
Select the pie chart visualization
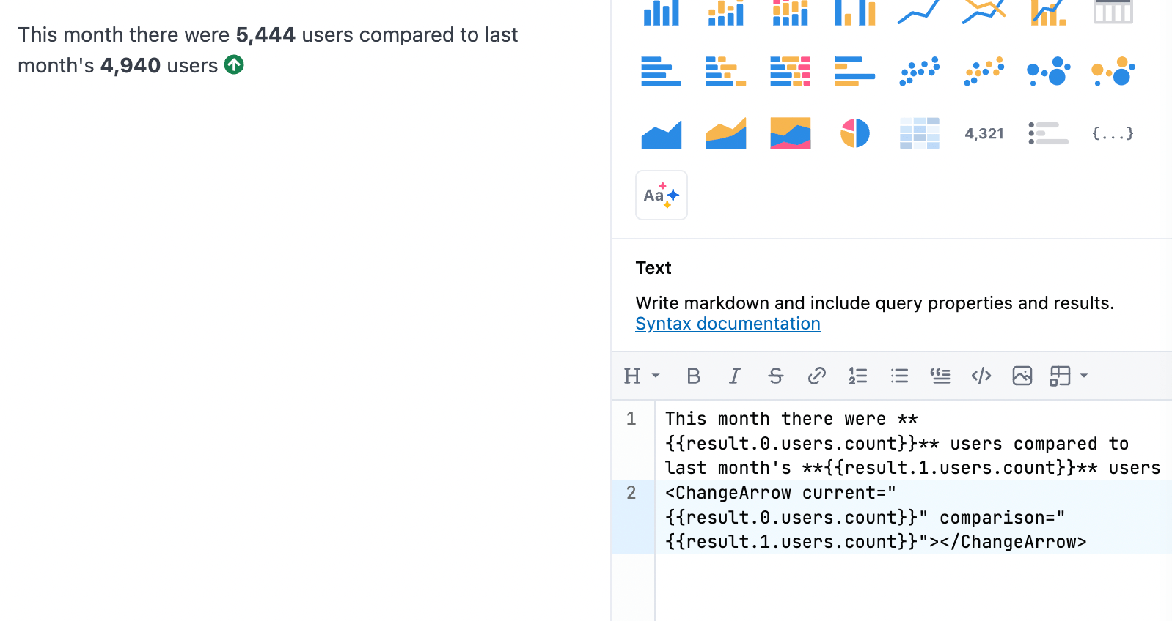click(x=854, y=133)
